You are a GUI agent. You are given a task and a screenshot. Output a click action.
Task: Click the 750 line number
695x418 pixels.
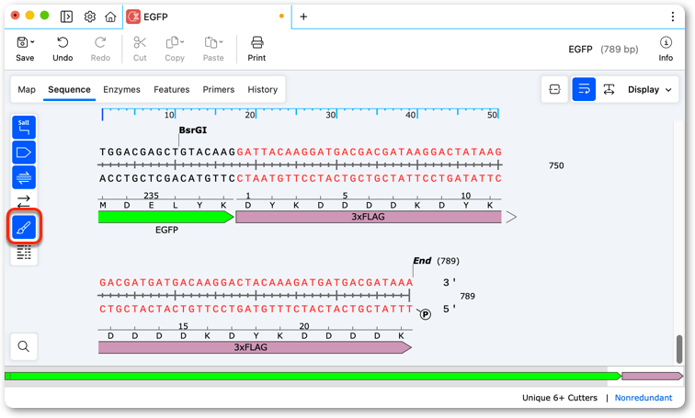pos(556,165)
